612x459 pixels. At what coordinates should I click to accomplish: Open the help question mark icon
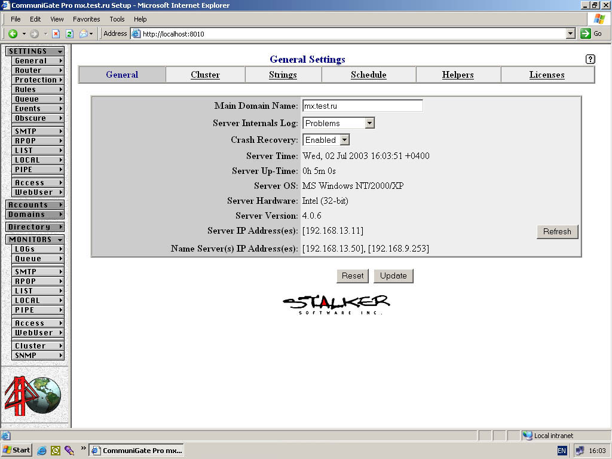[590, 59]
